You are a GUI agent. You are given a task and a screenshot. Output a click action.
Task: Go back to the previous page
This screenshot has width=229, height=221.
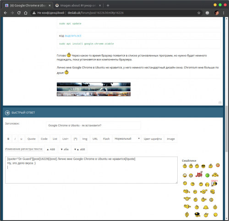click(x=5, y=13)
